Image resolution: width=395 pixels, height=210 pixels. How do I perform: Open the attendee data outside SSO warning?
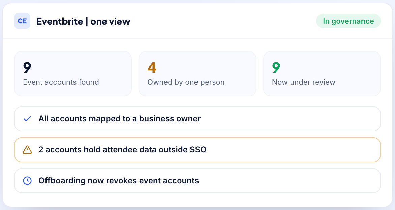point(197,150)
